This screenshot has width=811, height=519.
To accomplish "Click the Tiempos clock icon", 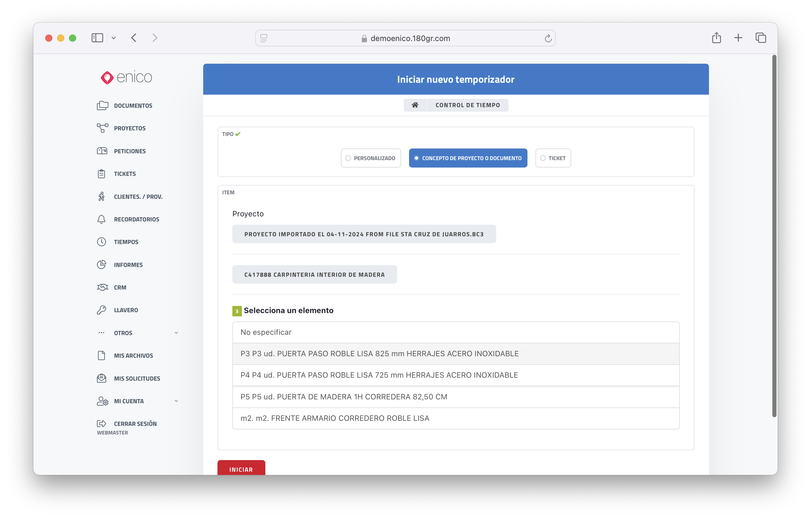I will point(101,242).
